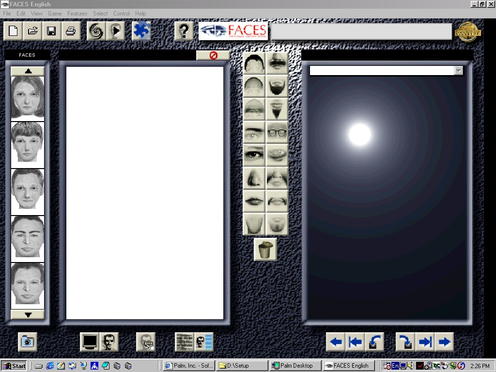Choose the eyeglasses feature category

[x=277, y=132]
